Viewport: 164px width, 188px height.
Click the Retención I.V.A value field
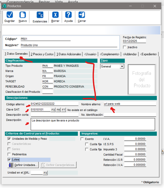point(135,165)
